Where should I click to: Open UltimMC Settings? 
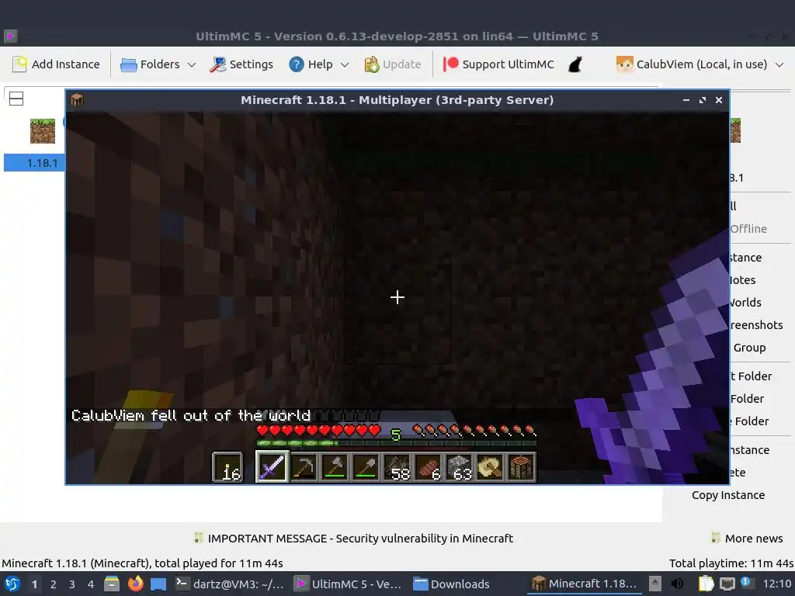pos(241,64)
